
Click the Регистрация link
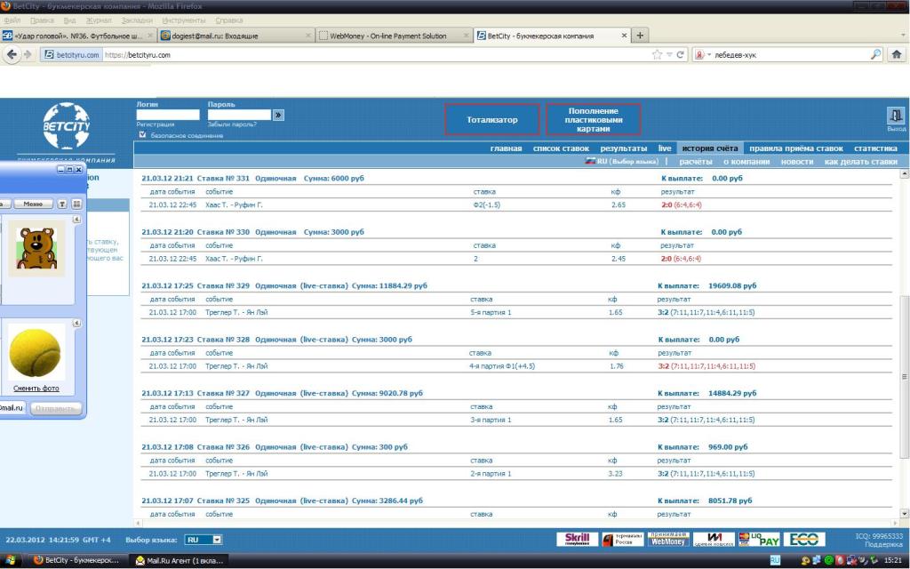pos(155,124)
